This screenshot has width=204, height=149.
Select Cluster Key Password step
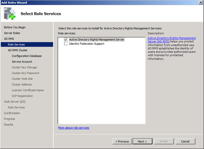point(25,73)
